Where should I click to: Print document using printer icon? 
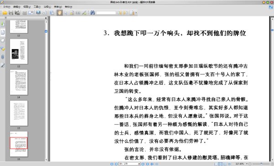[25, 13]
